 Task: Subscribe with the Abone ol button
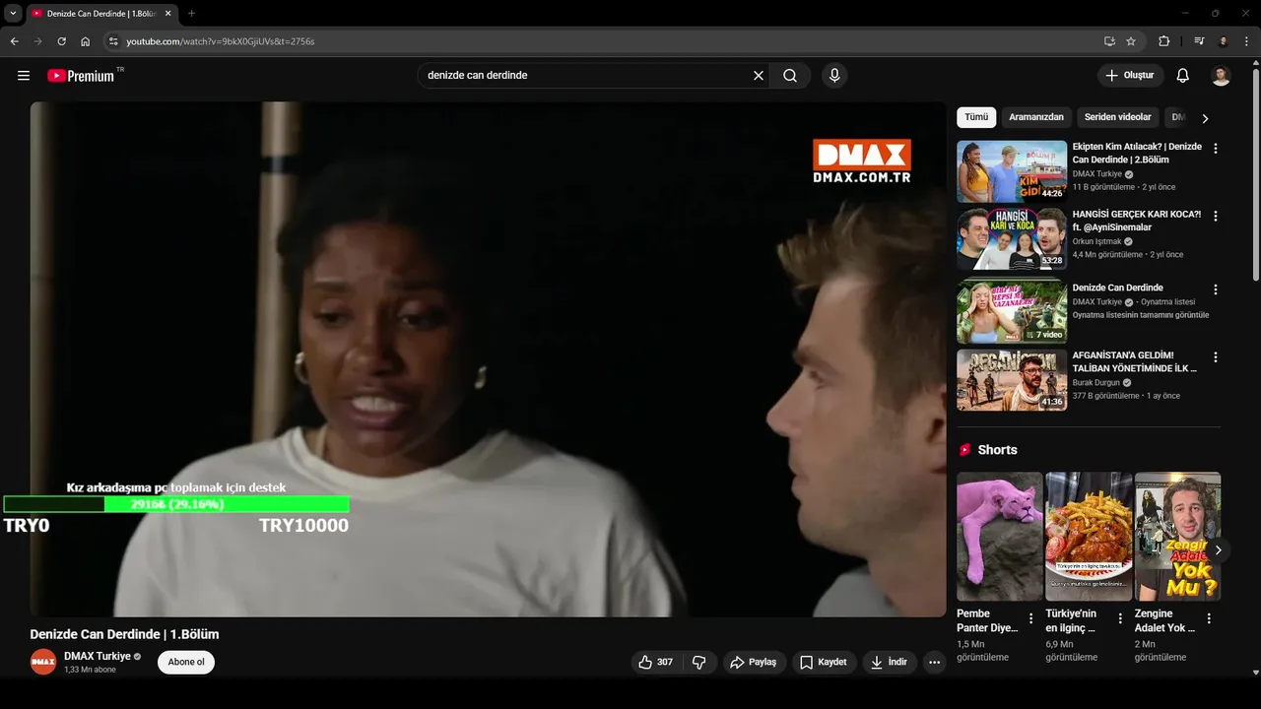[186, 663]
